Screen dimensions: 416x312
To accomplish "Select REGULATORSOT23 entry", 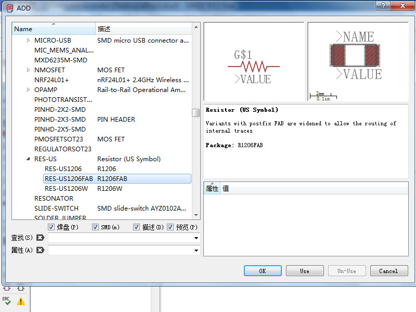I will (63, 149).
